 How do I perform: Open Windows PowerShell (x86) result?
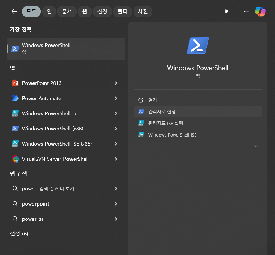[x=52, y=129]
